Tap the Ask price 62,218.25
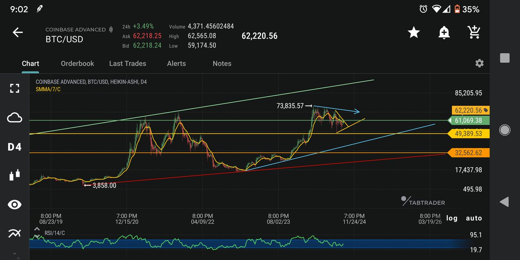The width and height of the screenshot is (520, 260). click(x=147, y=36)
